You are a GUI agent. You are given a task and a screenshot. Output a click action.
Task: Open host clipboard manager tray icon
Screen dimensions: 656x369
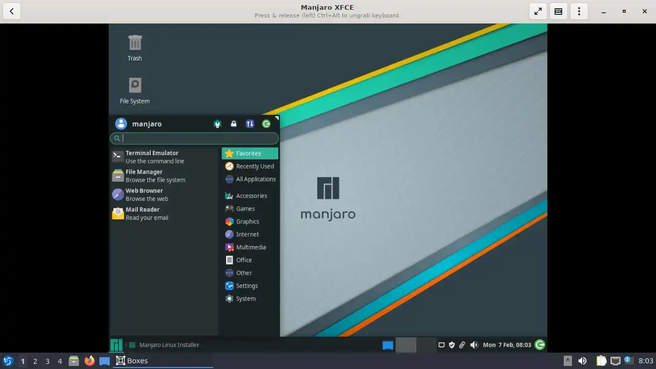point(601,361)
